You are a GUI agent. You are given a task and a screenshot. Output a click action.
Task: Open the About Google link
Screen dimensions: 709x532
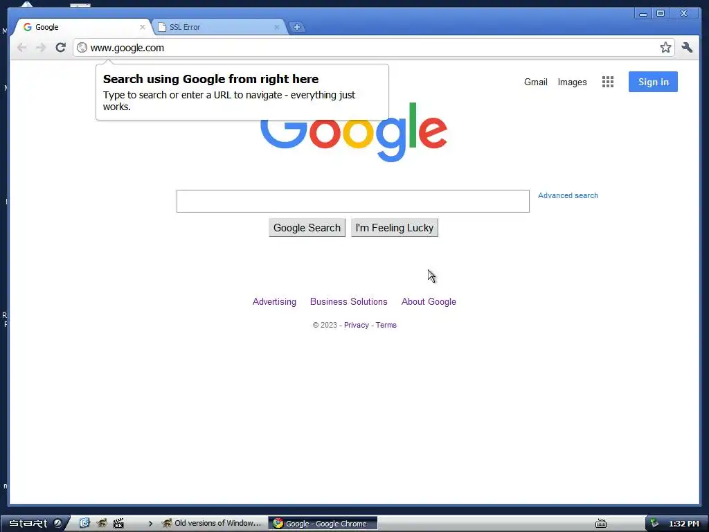pyautogui.click(x=429, y=302)
